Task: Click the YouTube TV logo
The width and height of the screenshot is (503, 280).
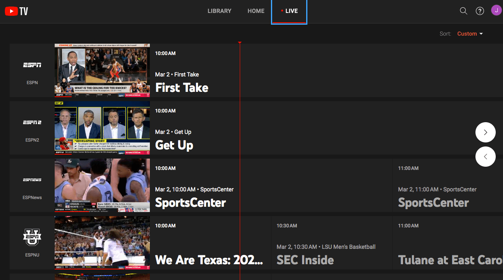Action: (x=16, y=11)
